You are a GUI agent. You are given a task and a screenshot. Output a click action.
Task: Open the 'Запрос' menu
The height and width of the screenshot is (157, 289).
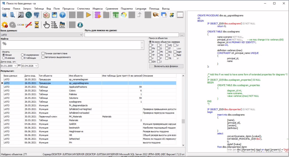click(27, 9)
